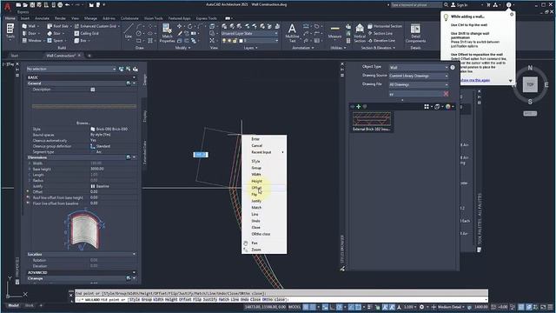Collapse the Dimensions section in Properties
This screenshot has width=556, height=313.
(135, 157)
